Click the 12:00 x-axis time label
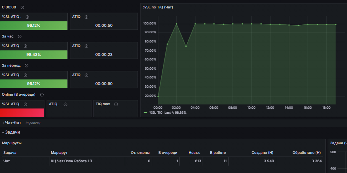 pos(270,108)
